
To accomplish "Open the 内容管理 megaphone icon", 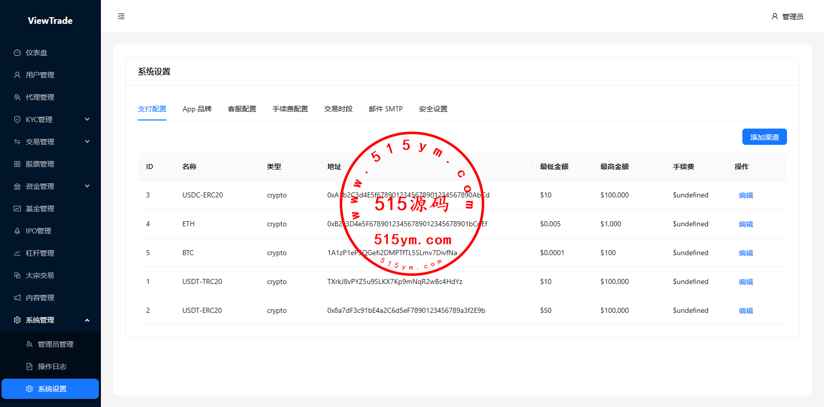I will (x=17, y=298).
